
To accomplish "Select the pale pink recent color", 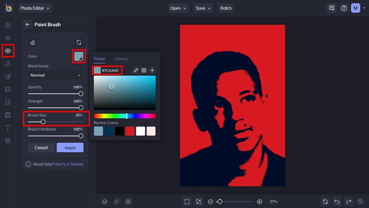I will tap(151, 131).
